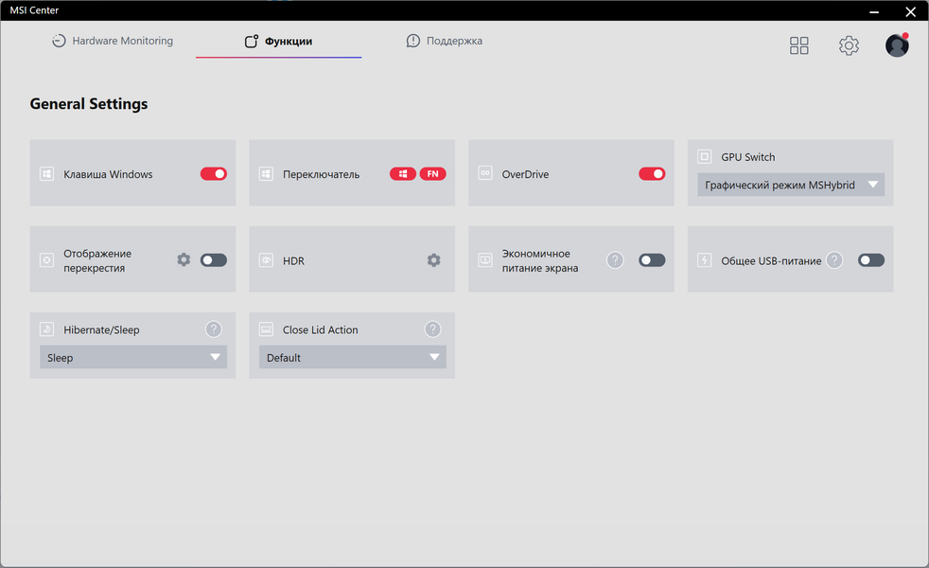
Task: Click the Клавиша Windows label text
Action: click(108, 174)
